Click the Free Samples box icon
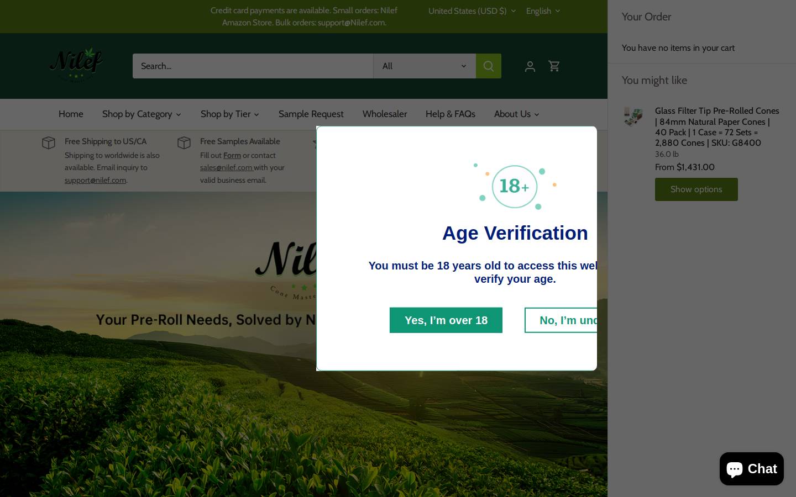The height and width of the screenshot is (497, 796). [x=184, y=142]
